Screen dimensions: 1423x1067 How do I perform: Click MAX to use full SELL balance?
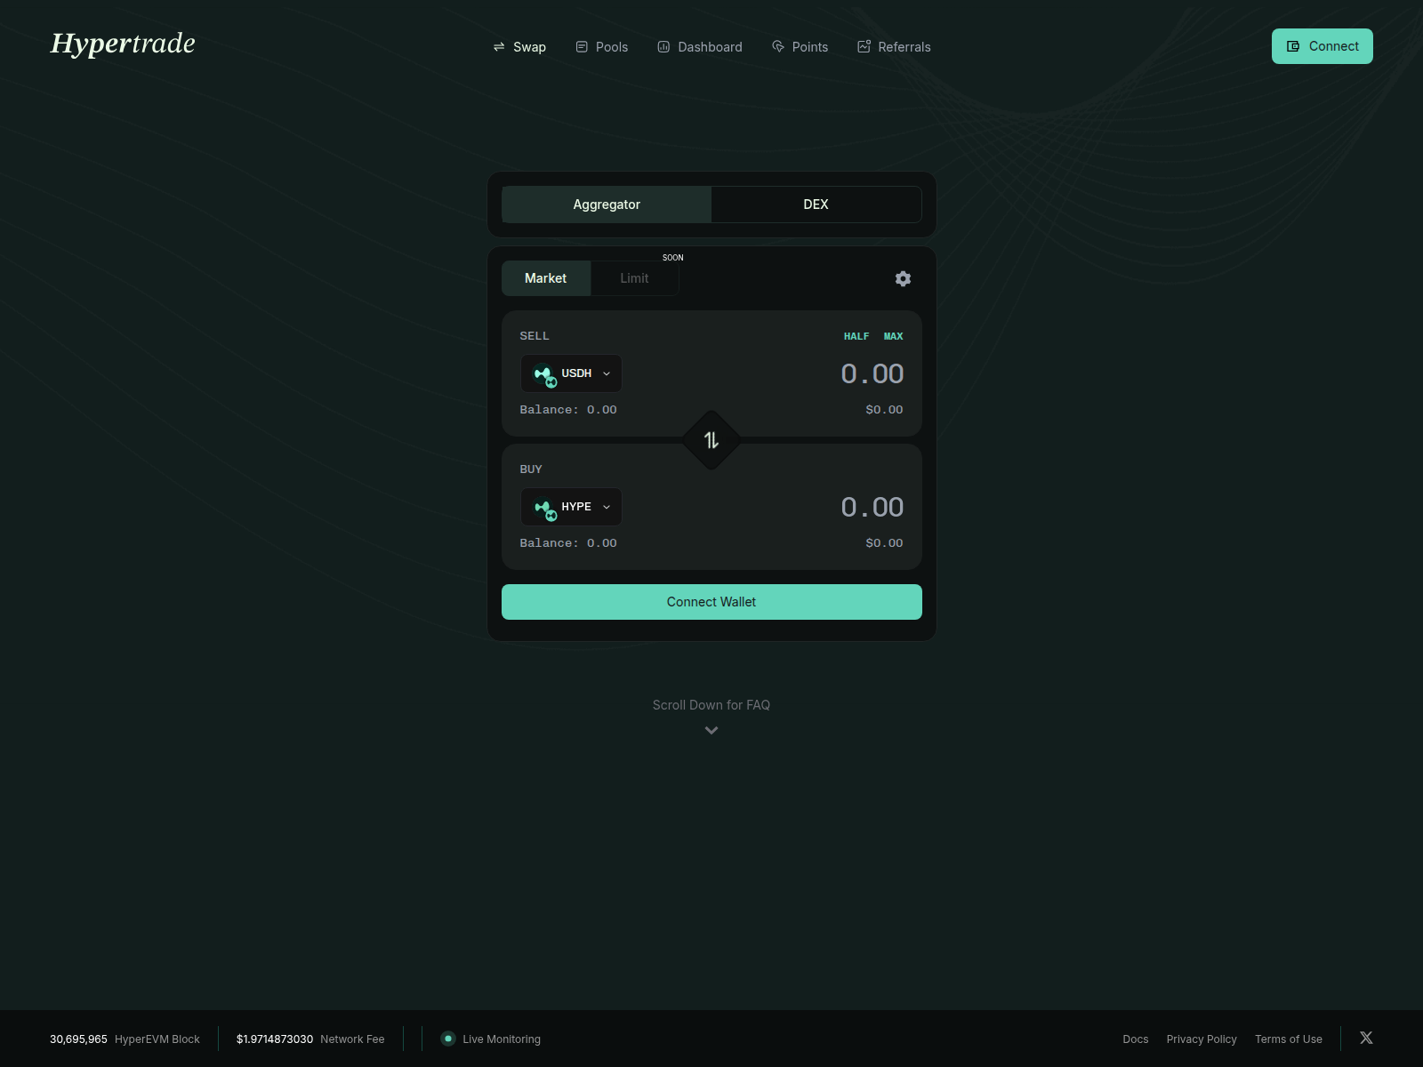click(x=893, y=336)
